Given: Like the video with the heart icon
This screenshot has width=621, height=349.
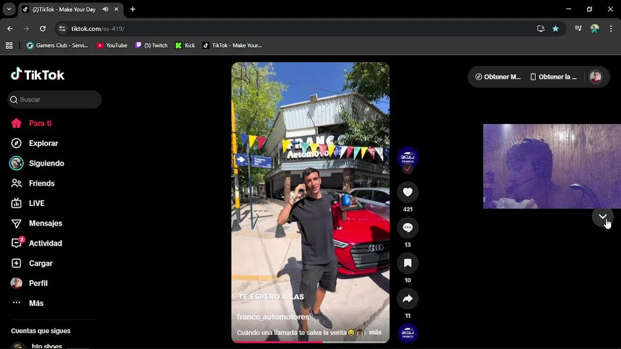Looking at the screenshot, I should point(408,192).
